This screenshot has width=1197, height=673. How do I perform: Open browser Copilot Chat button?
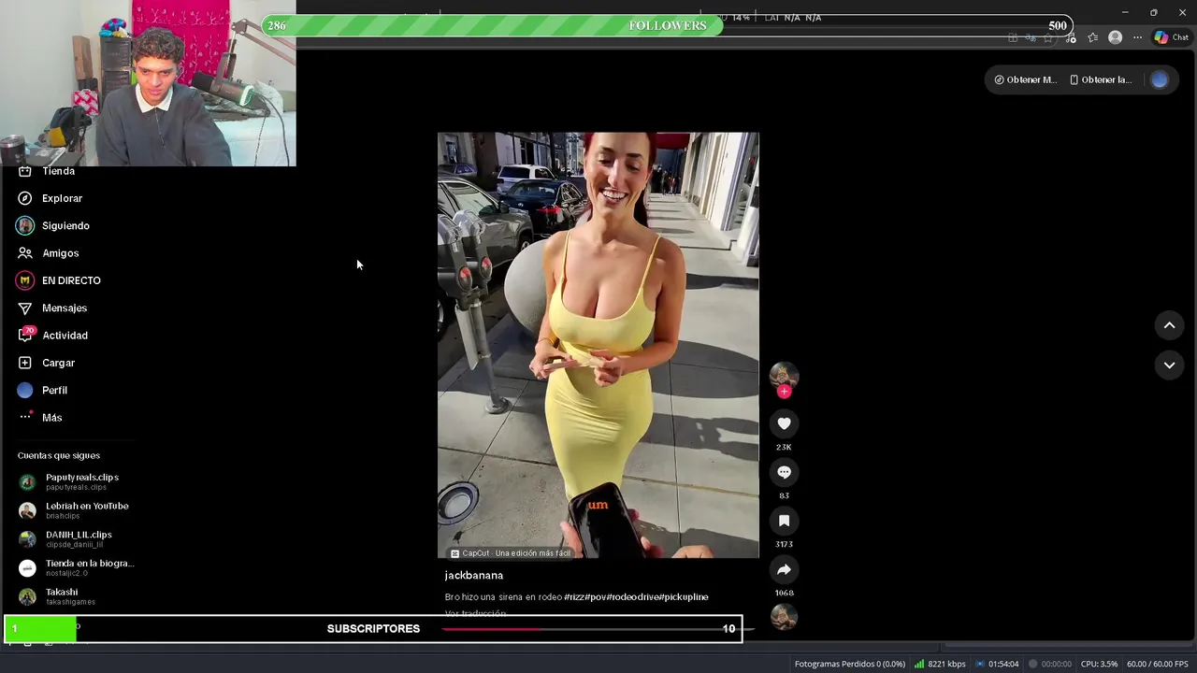(1171, 37)
